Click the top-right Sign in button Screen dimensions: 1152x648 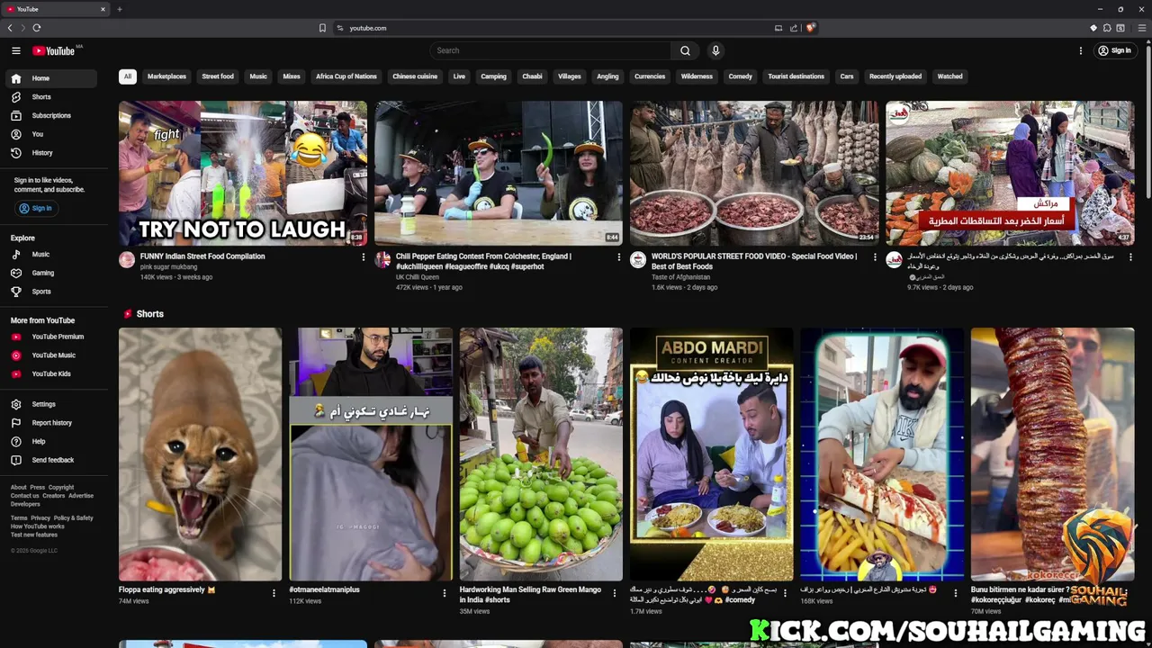1114,50
